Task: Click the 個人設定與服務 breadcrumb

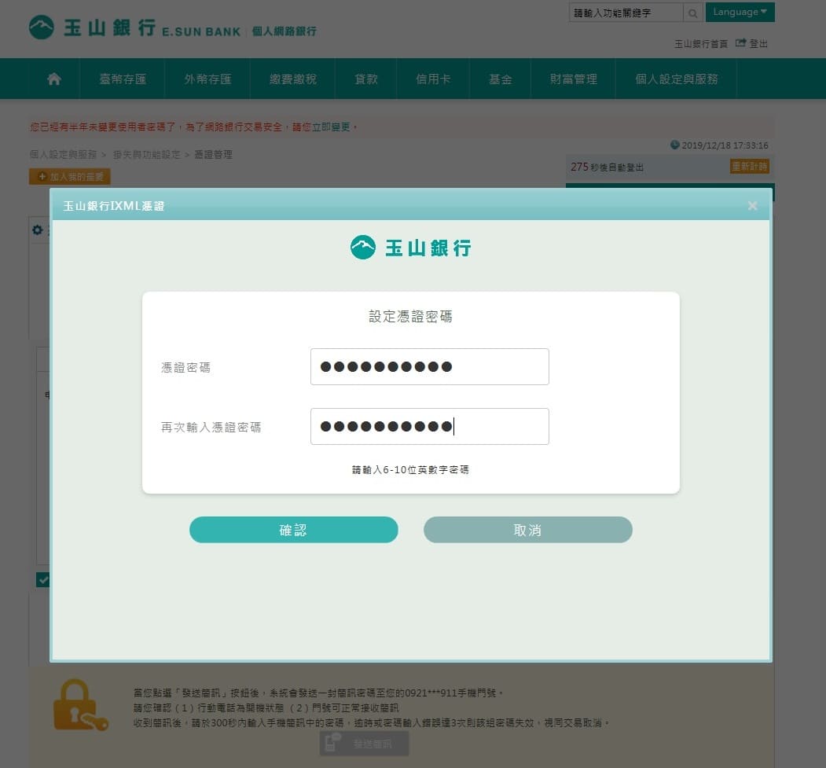Action: (63, 154)
